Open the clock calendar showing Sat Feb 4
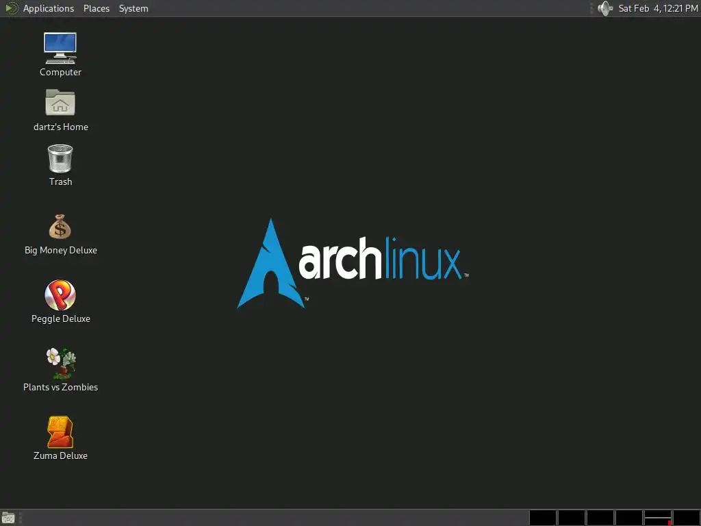This screenshot has width=701, height=526. point(658,8)
